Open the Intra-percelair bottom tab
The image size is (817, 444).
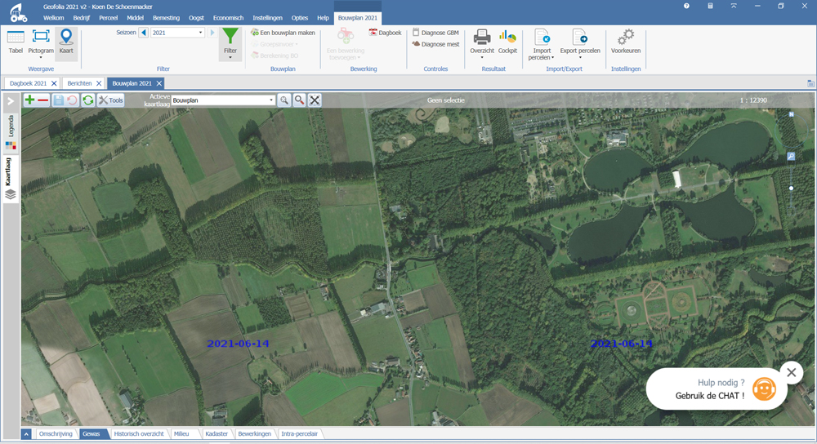tap(300, 433)
